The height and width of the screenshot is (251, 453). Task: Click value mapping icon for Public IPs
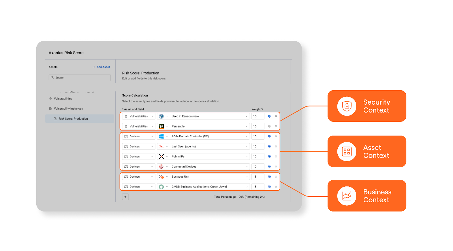point(269,156)
